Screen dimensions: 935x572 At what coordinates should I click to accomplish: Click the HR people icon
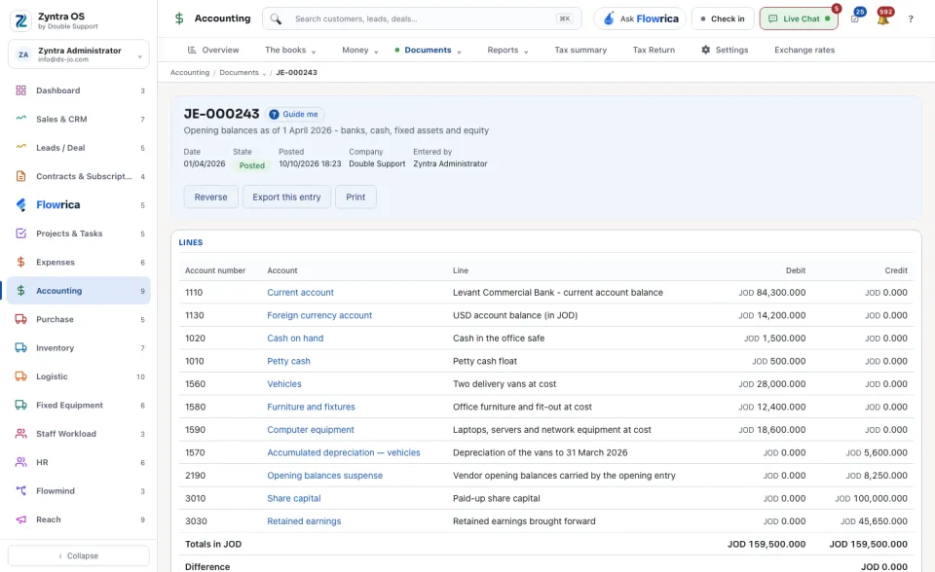point(20,462)
